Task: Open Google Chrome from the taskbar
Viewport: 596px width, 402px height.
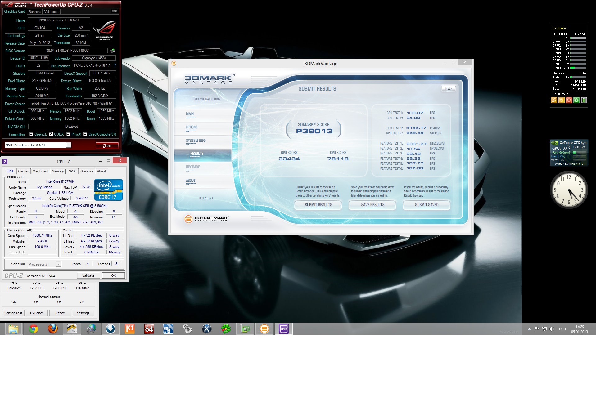Action: click(34, 329)
